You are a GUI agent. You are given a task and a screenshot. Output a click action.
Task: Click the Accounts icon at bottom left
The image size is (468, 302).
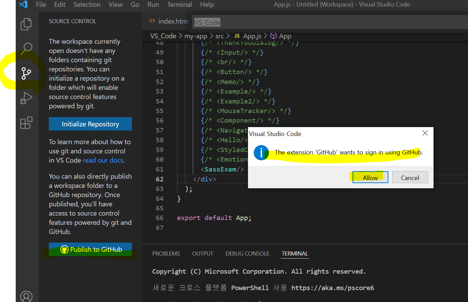[x=27, y=296]
